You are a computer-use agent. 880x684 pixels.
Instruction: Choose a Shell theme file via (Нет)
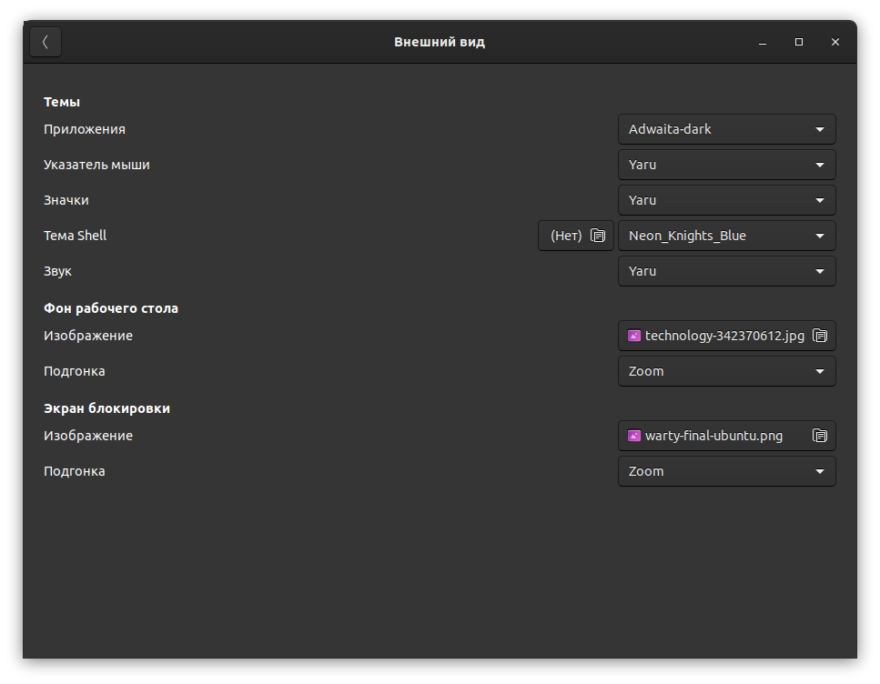[566, 236]
